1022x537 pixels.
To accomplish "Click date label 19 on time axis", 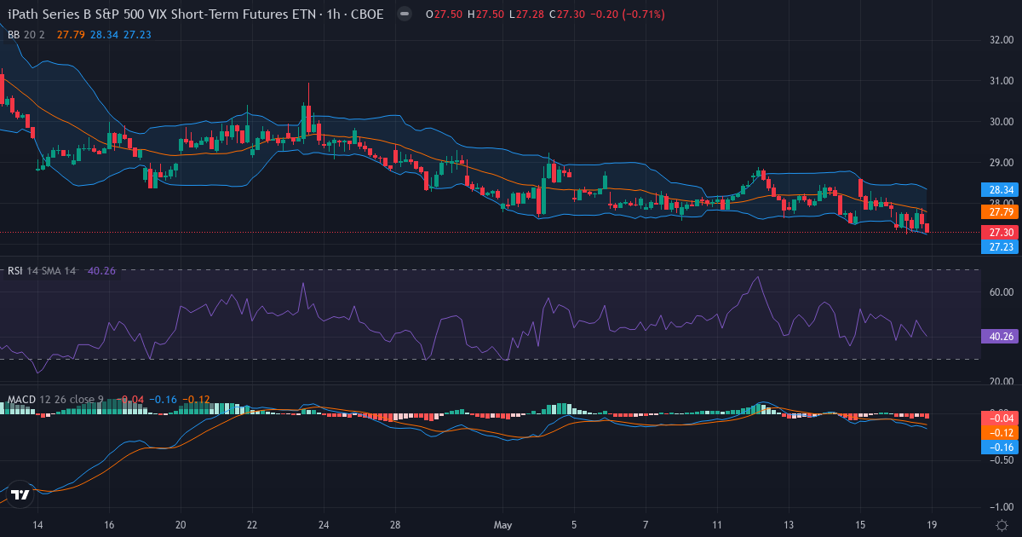I will [x=932, y=524].
